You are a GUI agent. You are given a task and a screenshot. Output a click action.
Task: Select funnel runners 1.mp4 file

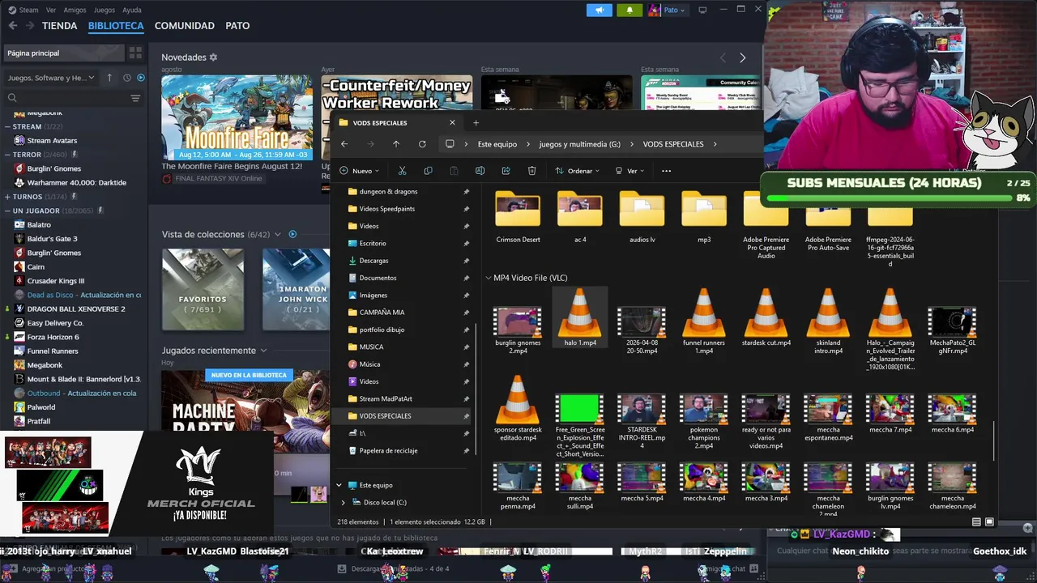click(x=704, y=321)
